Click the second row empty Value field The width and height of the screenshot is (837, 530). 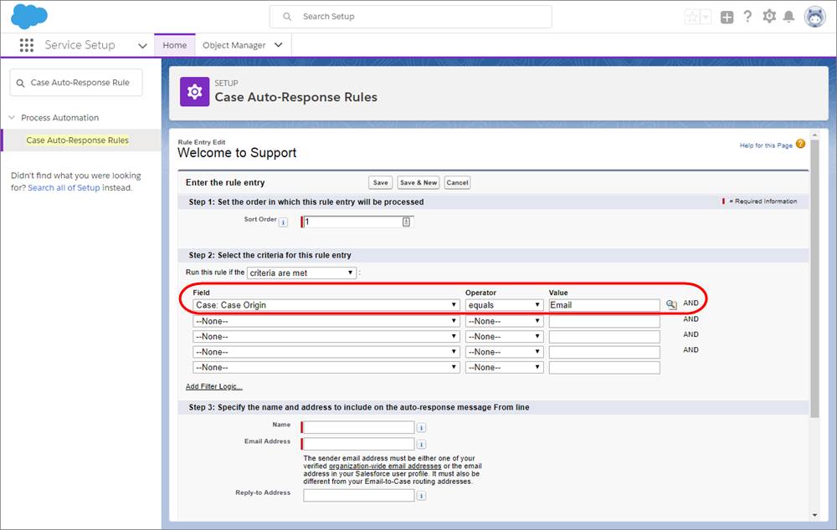click(604, 321)
